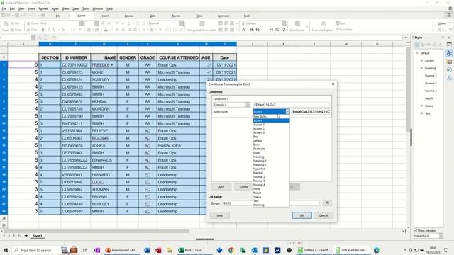
Task: Add a new sheet with plus icon
Action: (26, 236)
